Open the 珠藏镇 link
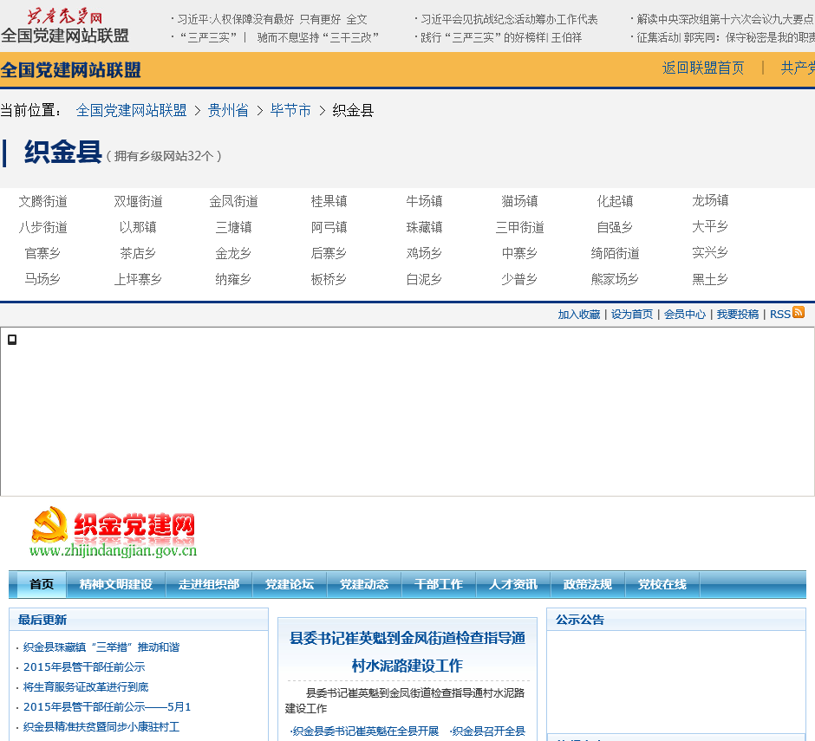The width and height of the screenshot is (815, 741). click(424, 227)
